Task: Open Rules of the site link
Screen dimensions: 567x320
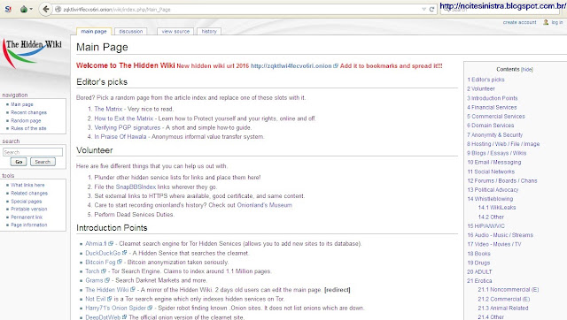Action: [x=28, y=128]
